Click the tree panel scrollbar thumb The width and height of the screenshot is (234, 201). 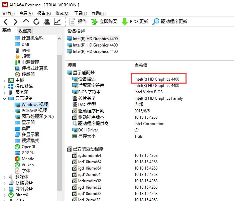point(59,123)
